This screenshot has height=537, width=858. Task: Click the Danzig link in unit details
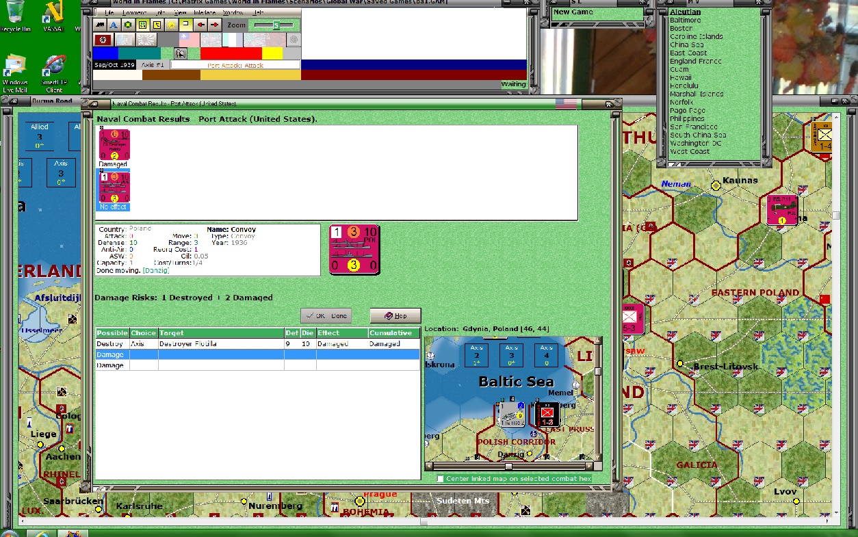tap(156, 271)
